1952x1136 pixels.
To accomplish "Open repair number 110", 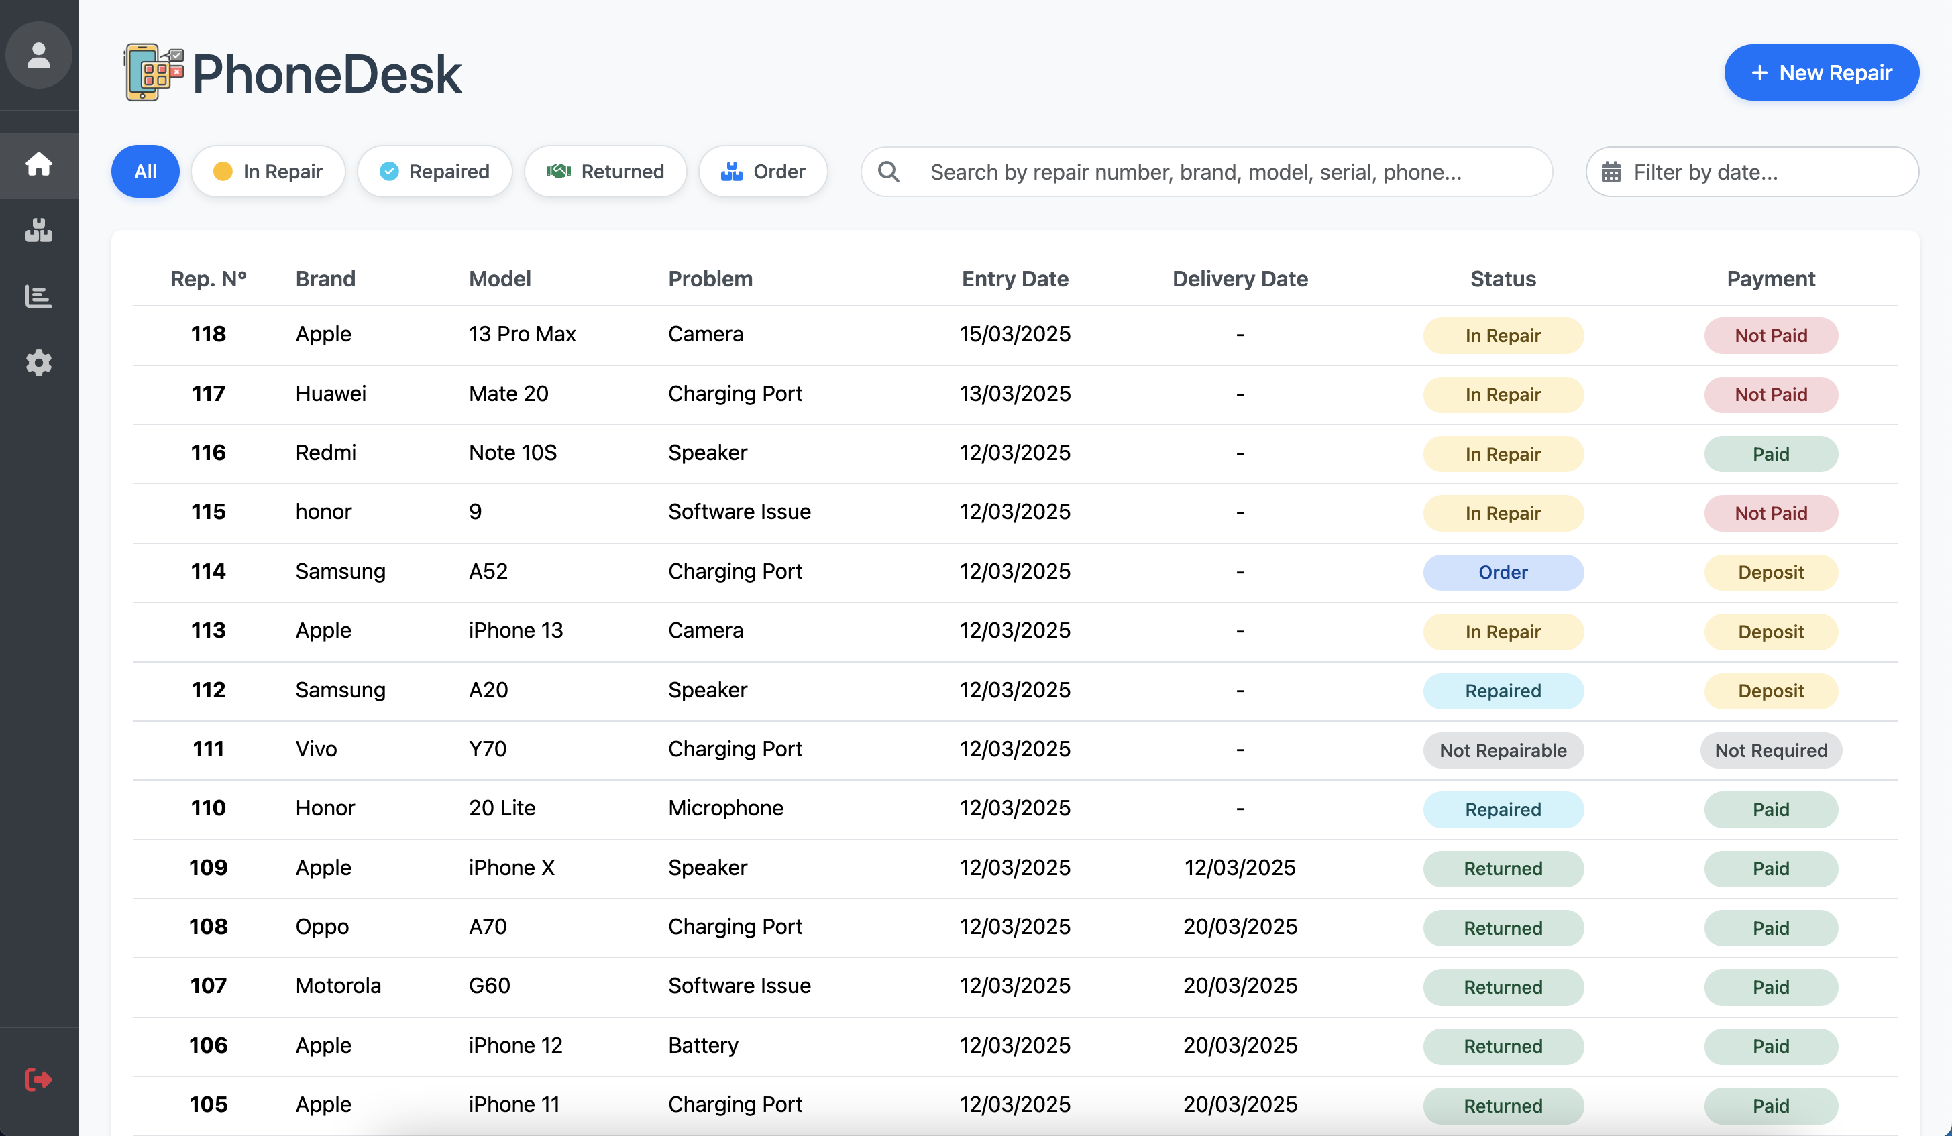I will (1015, 809).
